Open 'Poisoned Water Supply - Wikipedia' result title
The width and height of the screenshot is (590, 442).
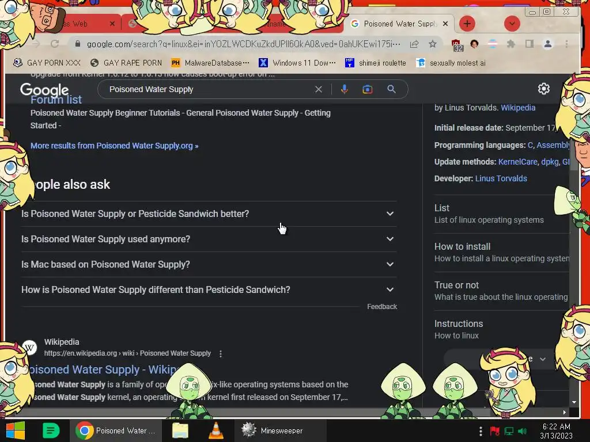coord(103,370)
